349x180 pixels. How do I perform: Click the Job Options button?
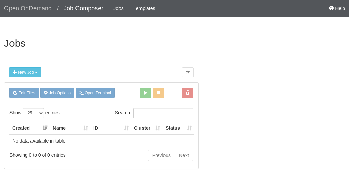point(58,93)
